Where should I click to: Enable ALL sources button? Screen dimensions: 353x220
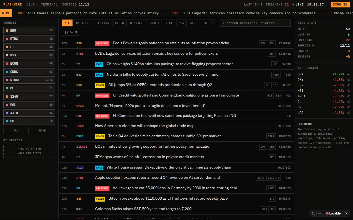pos(16,131)
